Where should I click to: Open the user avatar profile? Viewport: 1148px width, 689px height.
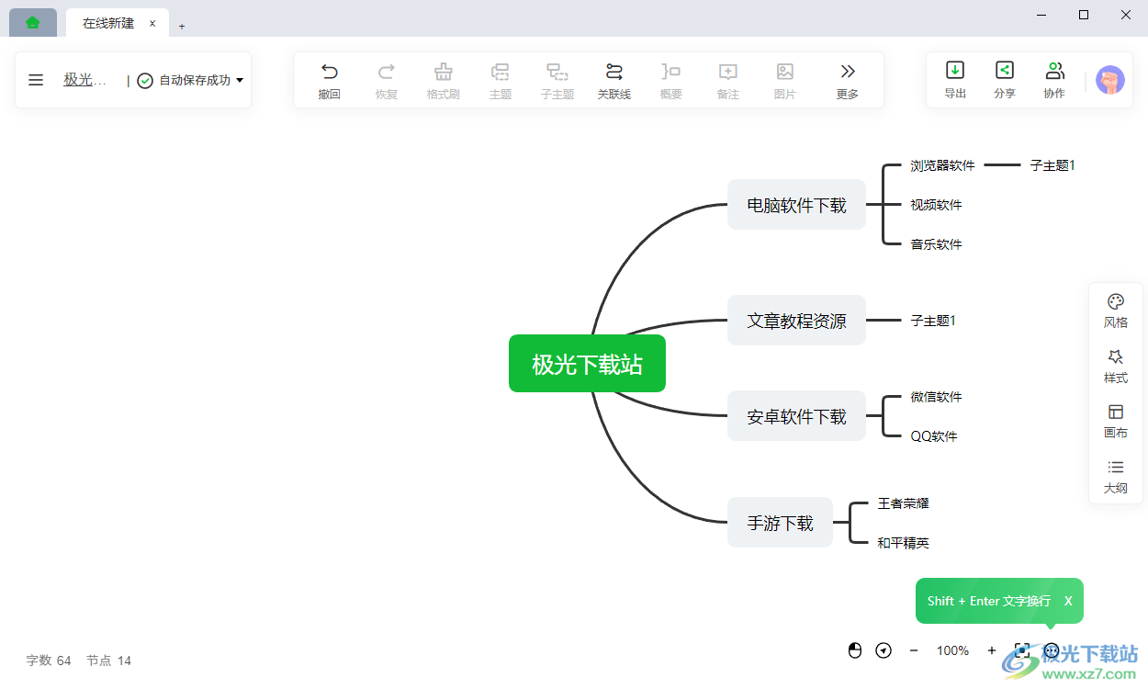(x=1110, y=80)
